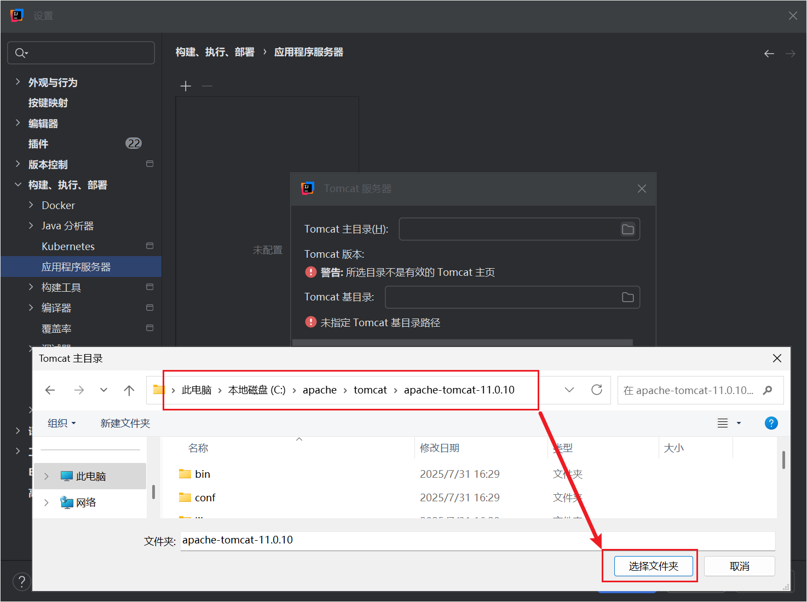Expand 外观与行为 settings group
Viewport: 807px width, 602px height.
coord(18,82)
